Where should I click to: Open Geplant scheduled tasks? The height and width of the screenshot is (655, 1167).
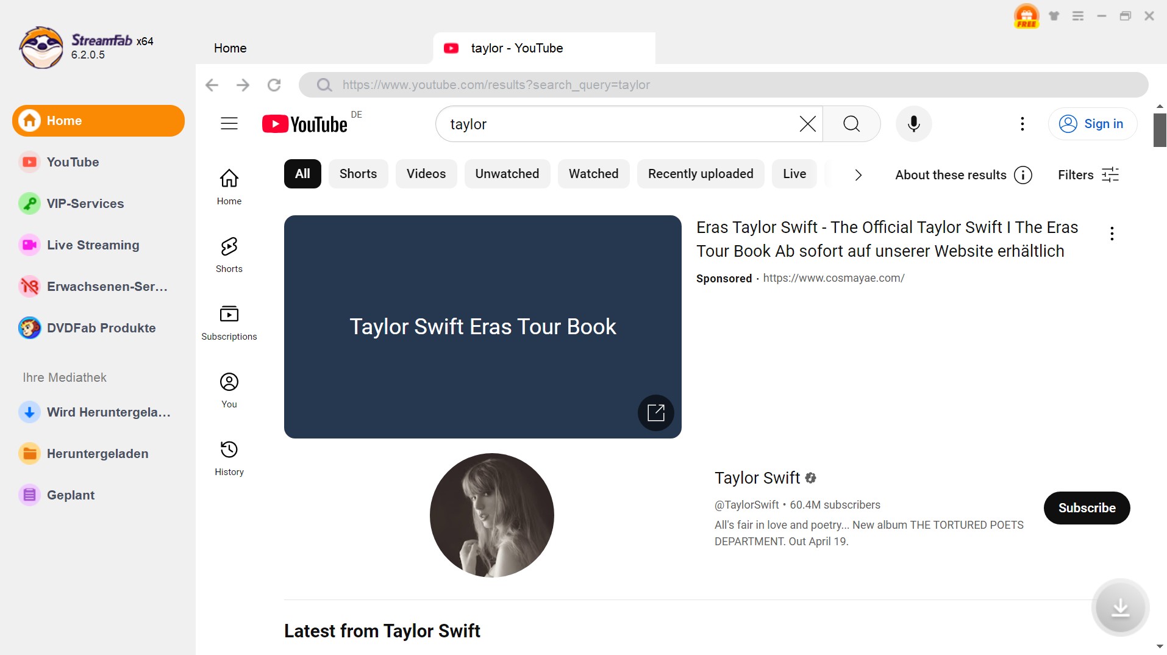[98, 495]
